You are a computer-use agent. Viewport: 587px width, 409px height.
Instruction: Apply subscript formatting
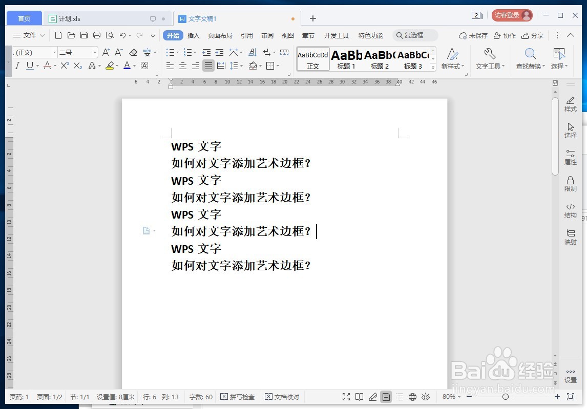coord(77,66)
